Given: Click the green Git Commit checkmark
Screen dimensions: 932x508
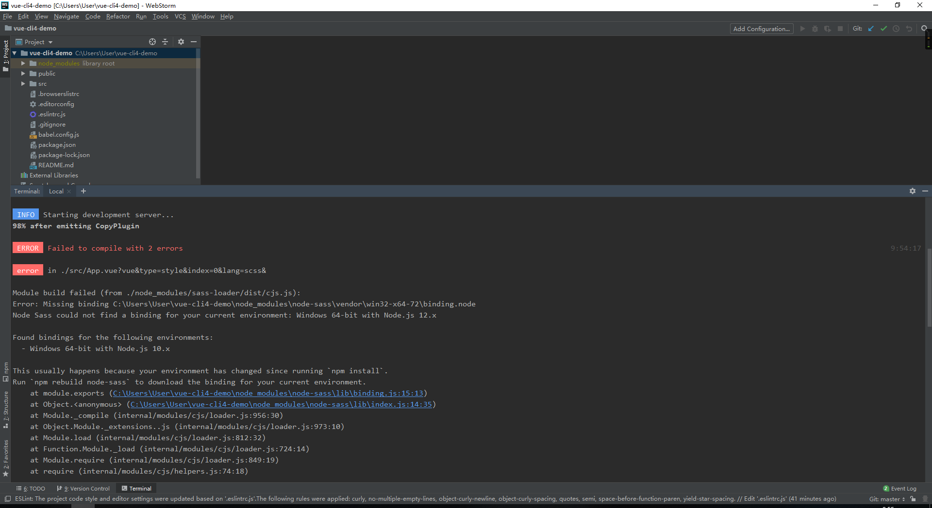Looking at the screenshot, I should (x=883, y=29).
